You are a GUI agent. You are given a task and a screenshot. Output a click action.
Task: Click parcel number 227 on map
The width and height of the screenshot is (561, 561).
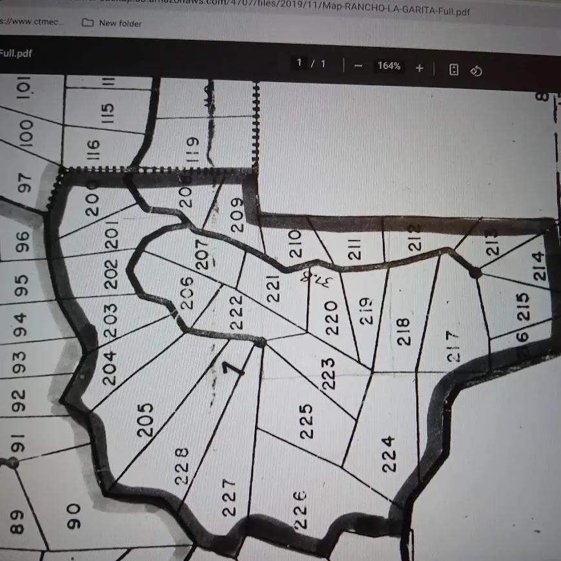[x=229, y=497]
